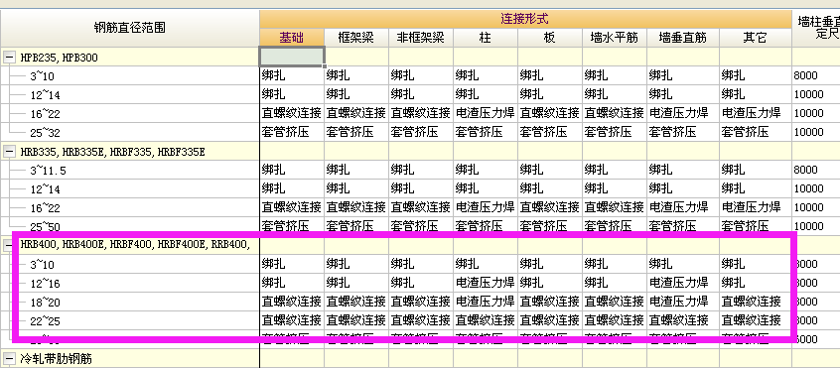
Task: Collapse the HRB400, HRB400E group
Action: (x=9, y=246)
